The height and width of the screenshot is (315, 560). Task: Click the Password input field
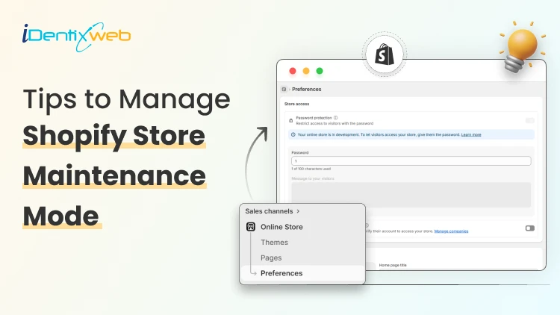tap(411, 161)
